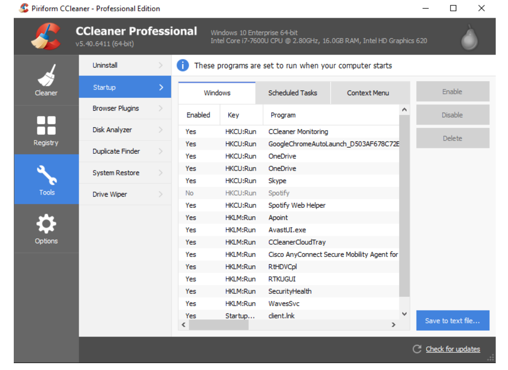The width and height of the screenshot is (508, 370).
Task: Open System Restore
Action: (125, 173)
